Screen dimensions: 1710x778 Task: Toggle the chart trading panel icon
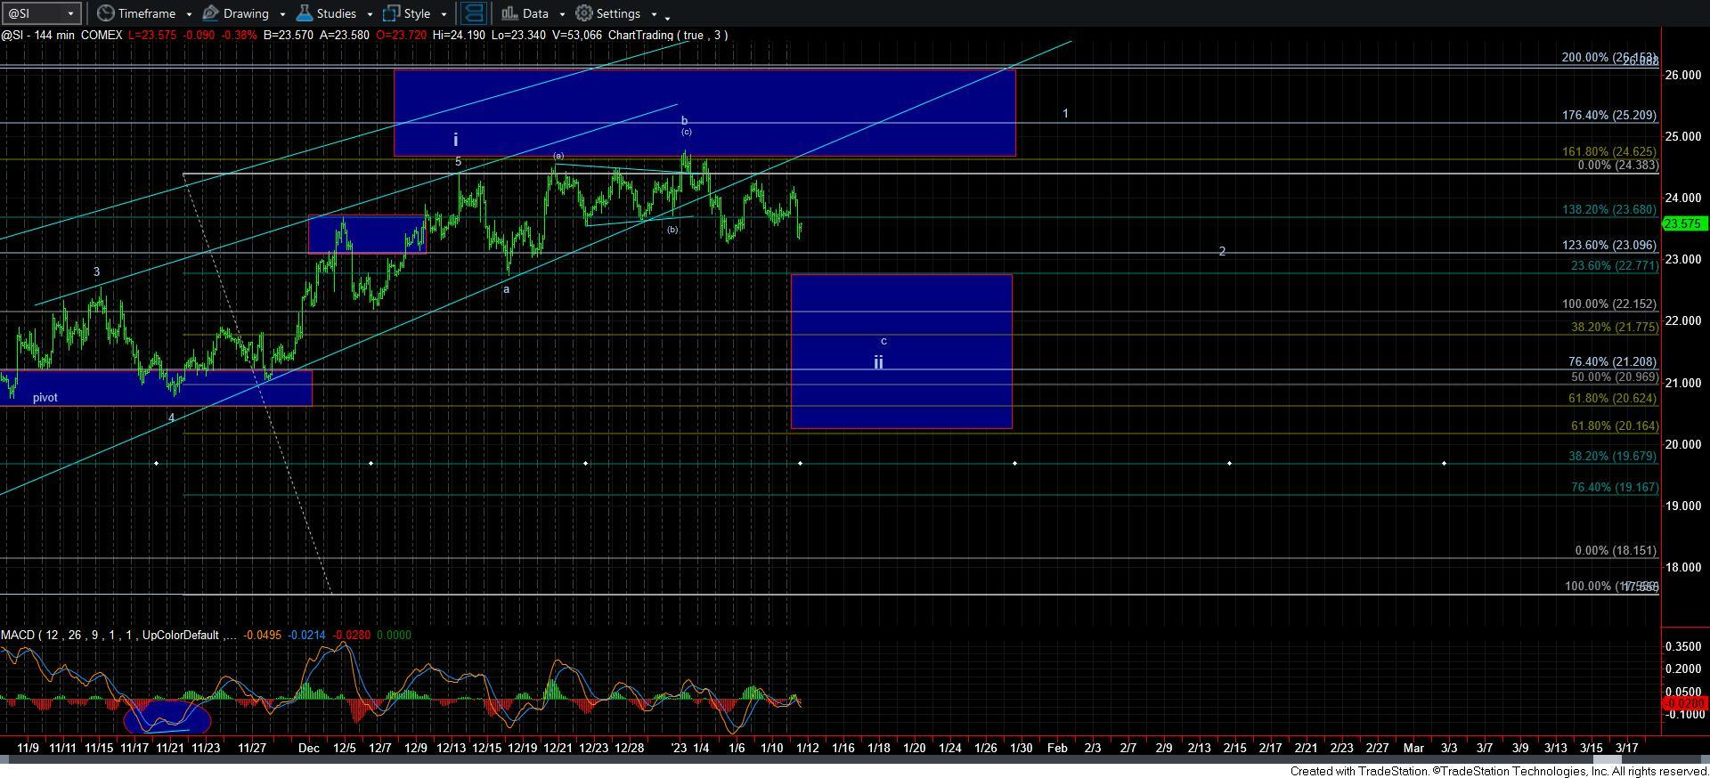[474, 13]
